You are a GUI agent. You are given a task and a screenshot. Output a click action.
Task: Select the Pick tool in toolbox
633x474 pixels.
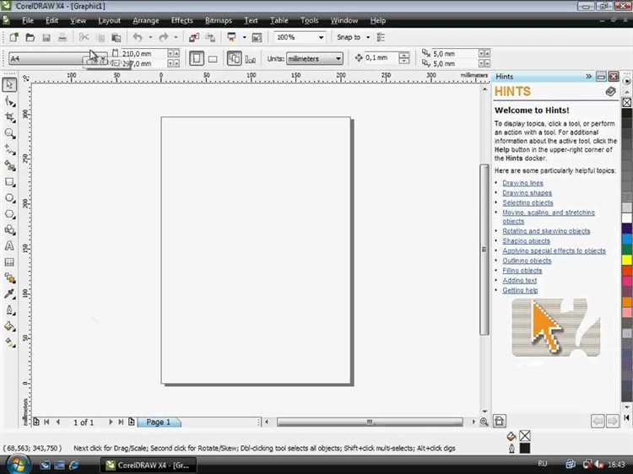tap(9, 84)
